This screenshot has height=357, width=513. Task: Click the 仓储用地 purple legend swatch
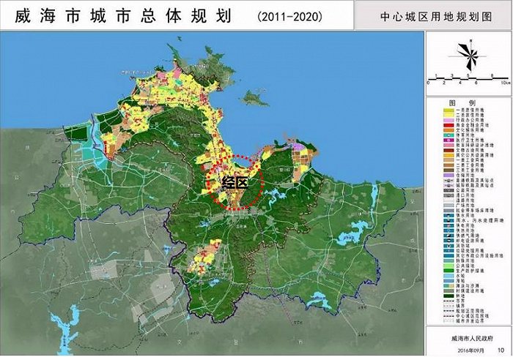point(449,175)
